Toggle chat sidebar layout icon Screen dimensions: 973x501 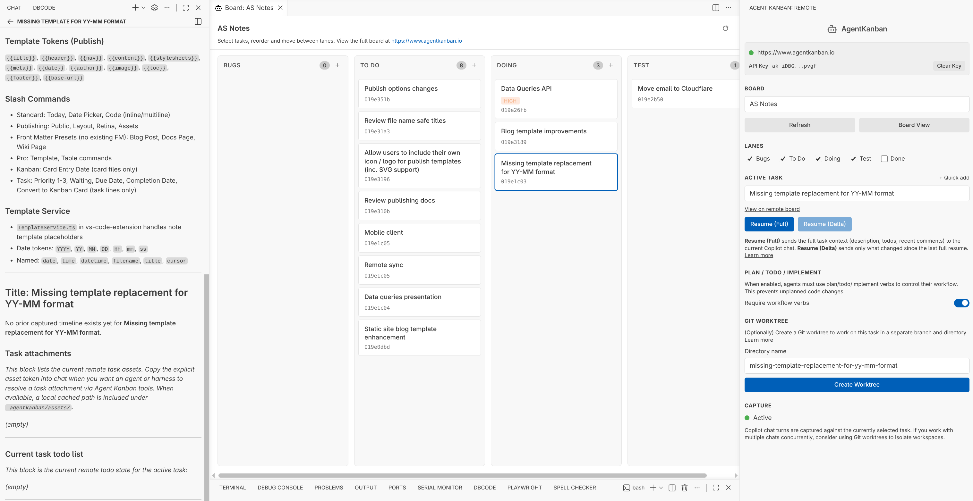point(198,21)
